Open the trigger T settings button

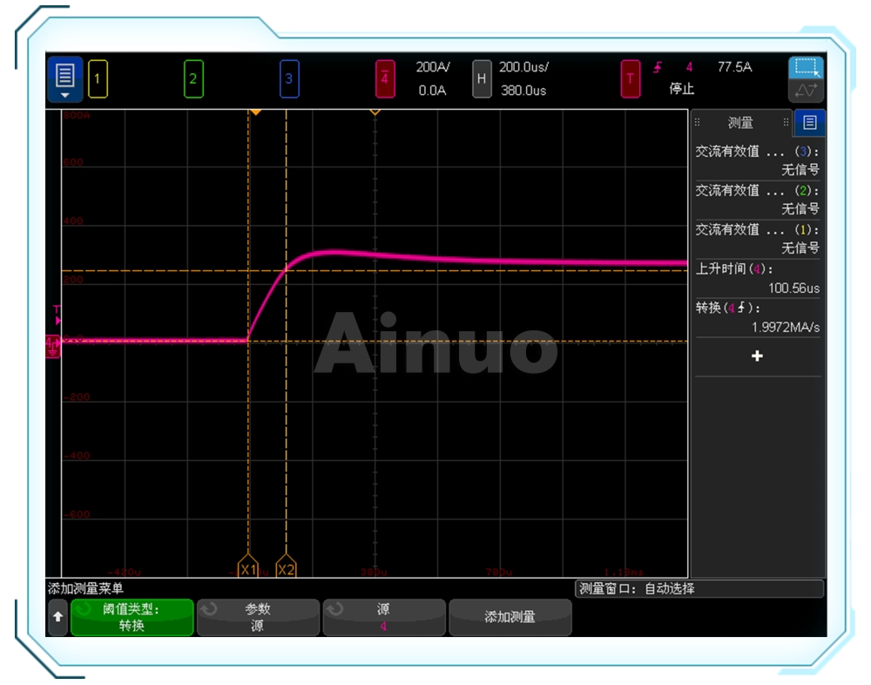[631, 80]
